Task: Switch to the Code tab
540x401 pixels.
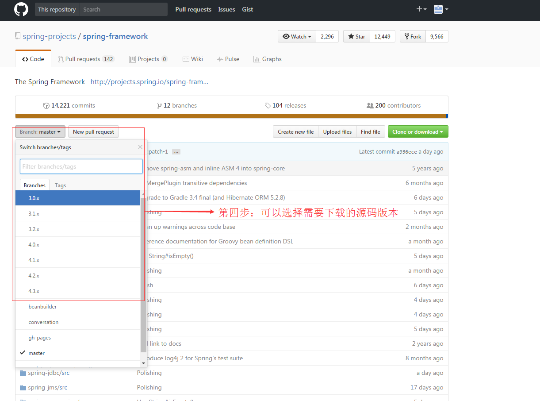Action: click(33, 59)
